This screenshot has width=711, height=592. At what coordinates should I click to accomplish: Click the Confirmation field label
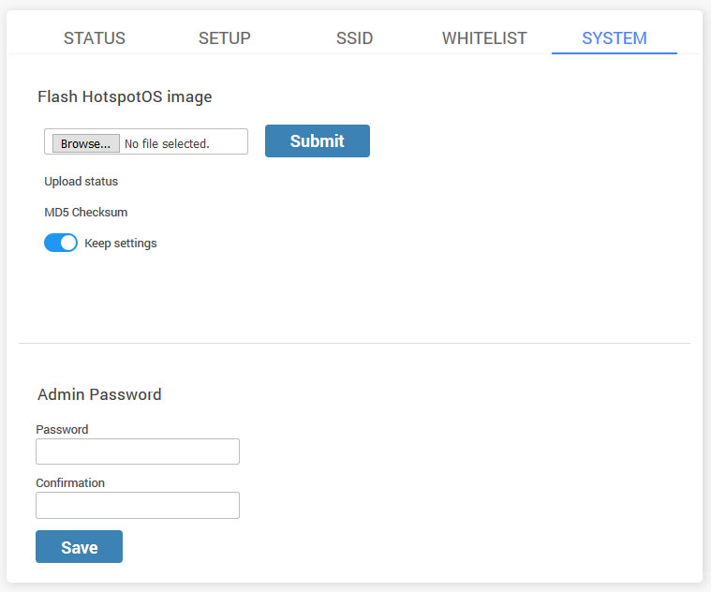coord(70,482)
